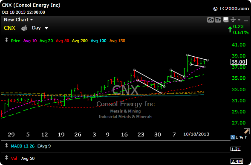Click the 0.61% percent change value
The width and height of the screenshot is (251, 165).
(241, 32)
